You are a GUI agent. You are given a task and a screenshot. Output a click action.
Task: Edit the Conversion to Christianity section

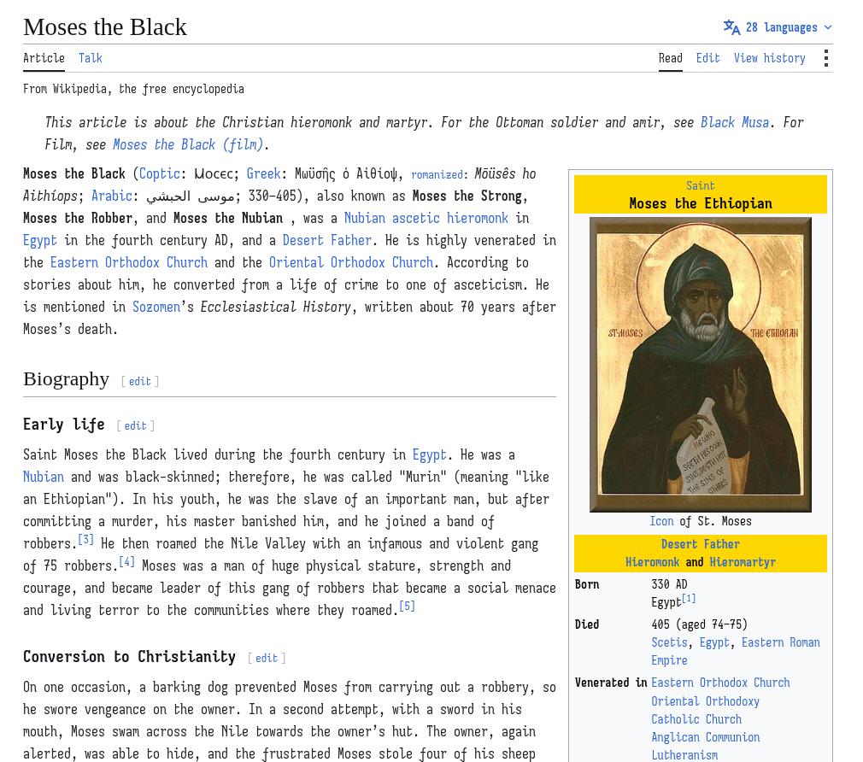267,658
